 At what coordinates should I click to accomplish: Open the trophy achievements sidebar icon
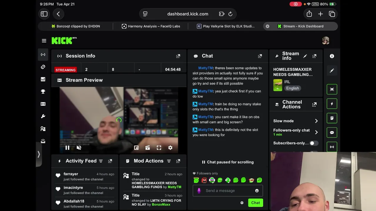43,91
